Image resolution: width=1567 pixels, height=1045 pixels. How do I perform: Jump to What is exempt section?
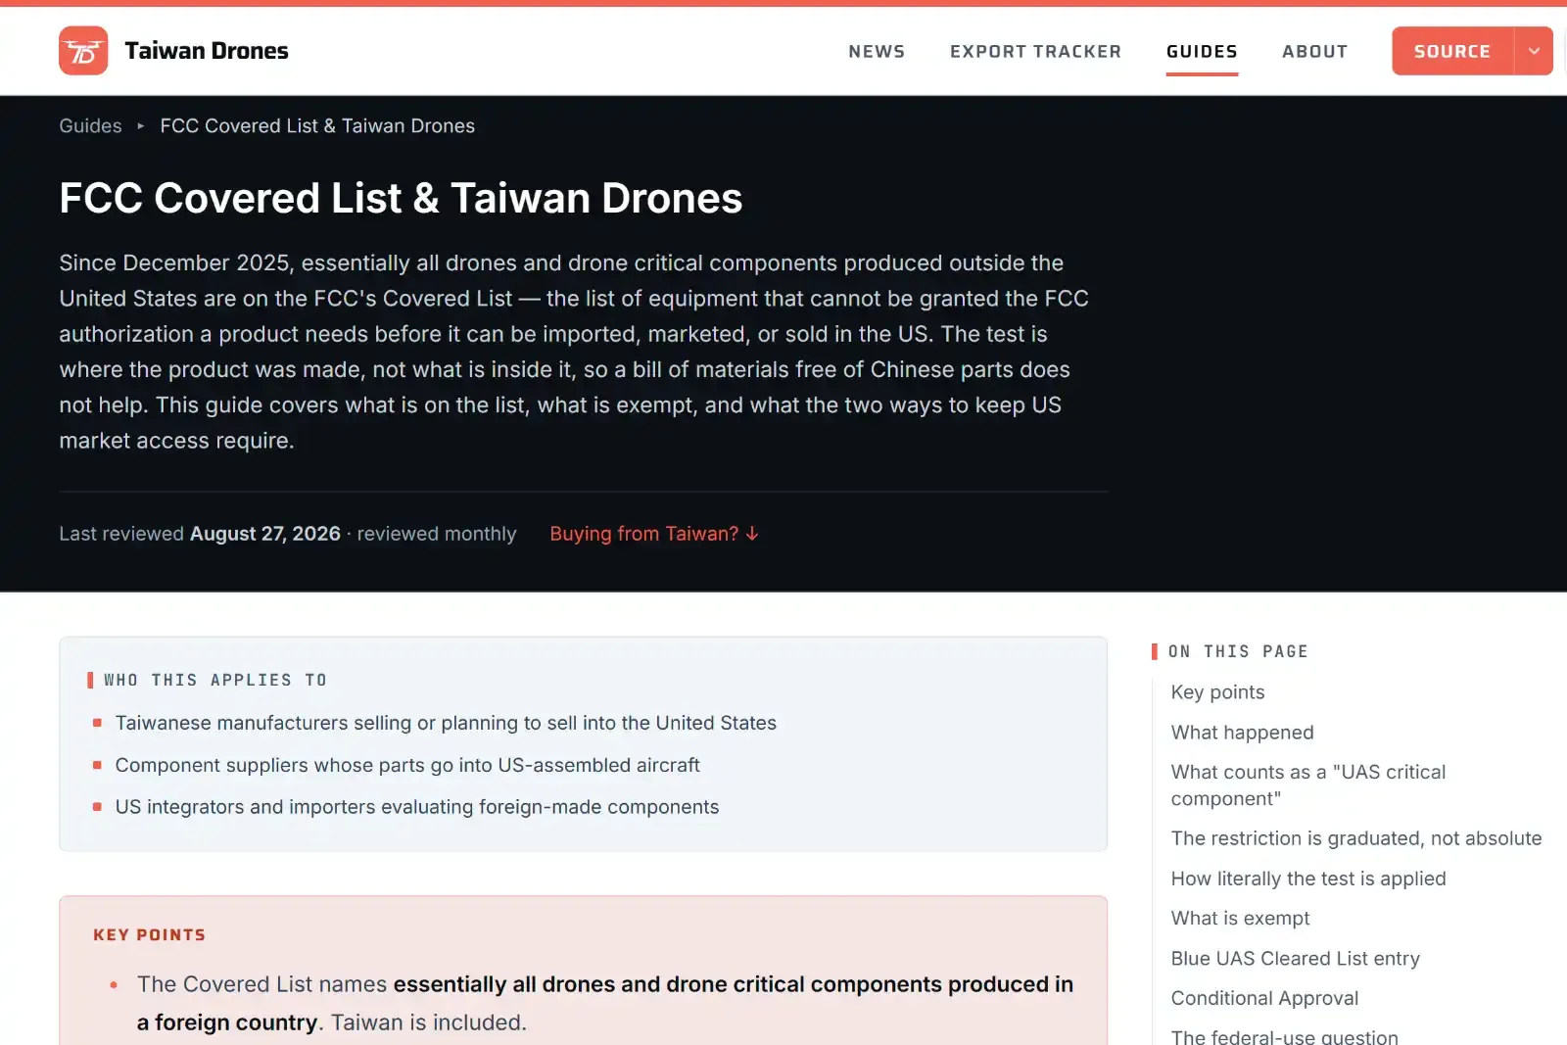pos(1240,919)
